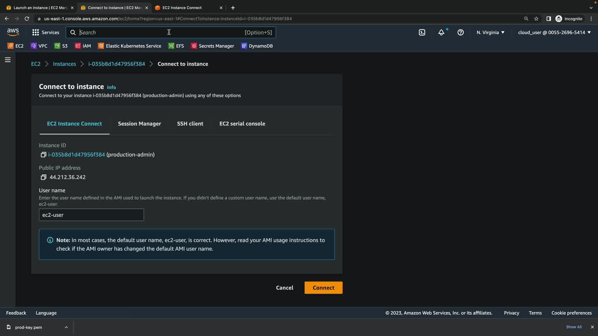
Task: Expand the N. Virginia region dropdown
Action: pyautogui.click(x=490, y=32)
